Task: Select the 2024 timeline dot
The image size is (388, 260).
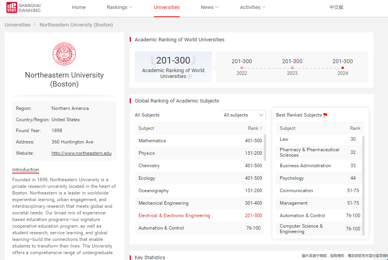Action: pos(343,68)
